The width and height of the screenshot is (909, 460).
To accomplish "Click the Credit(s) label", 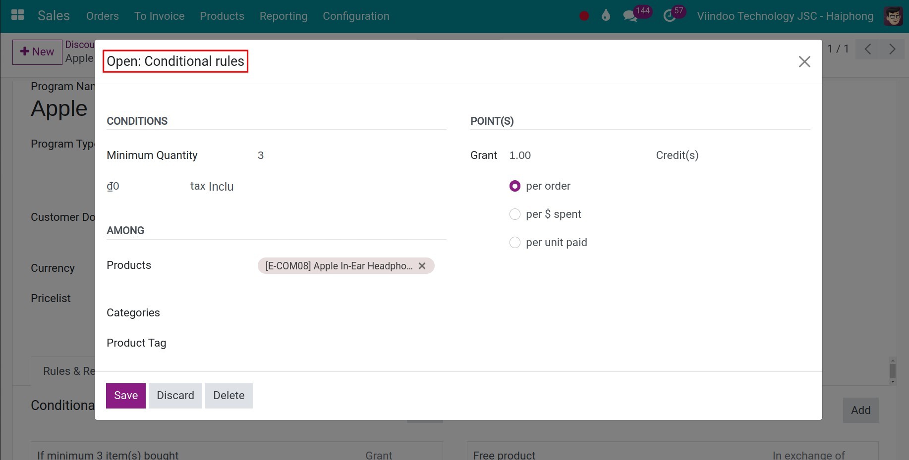I will point(677,155).
